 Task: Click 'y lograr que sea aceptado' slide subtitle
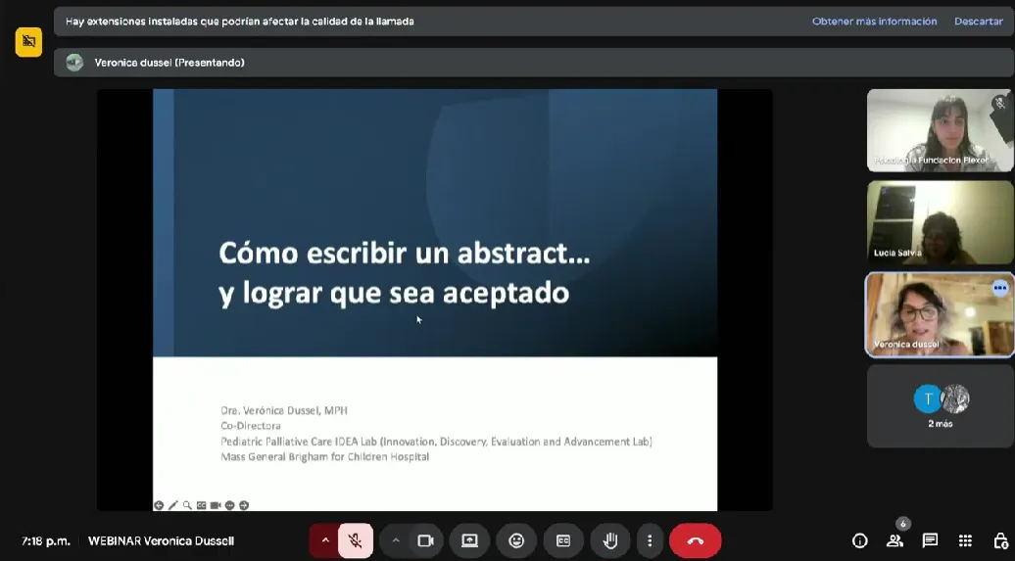(x=394, y=293)
